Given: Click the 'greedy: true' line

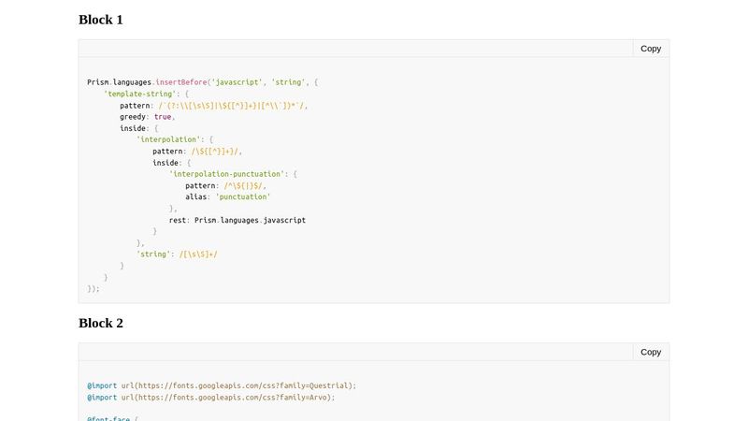Looking at the screenshot, I should tap(147, 117).
